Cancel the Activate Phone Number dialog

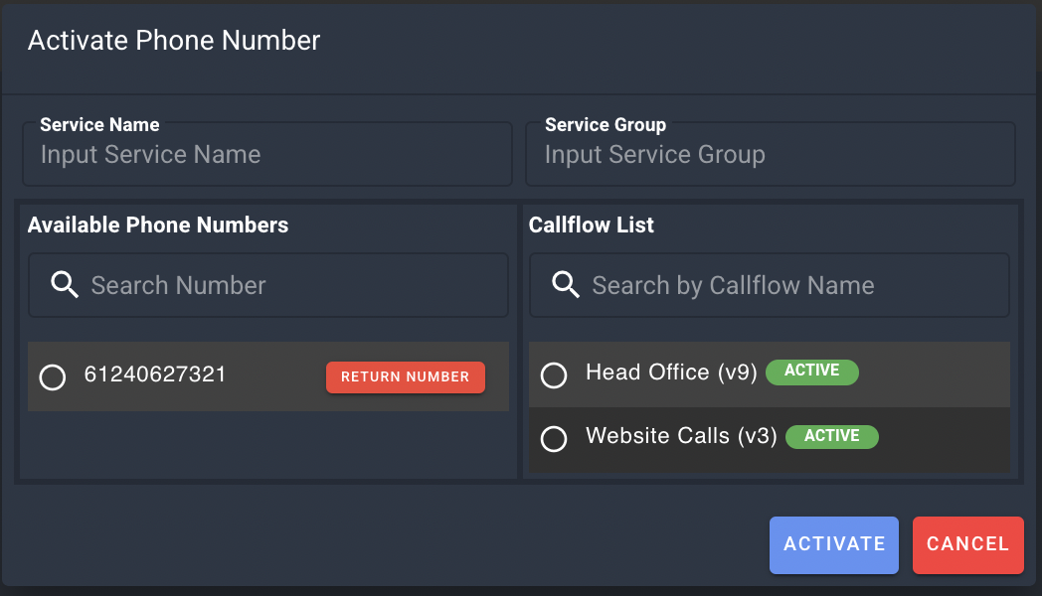(x=968, y=545)
